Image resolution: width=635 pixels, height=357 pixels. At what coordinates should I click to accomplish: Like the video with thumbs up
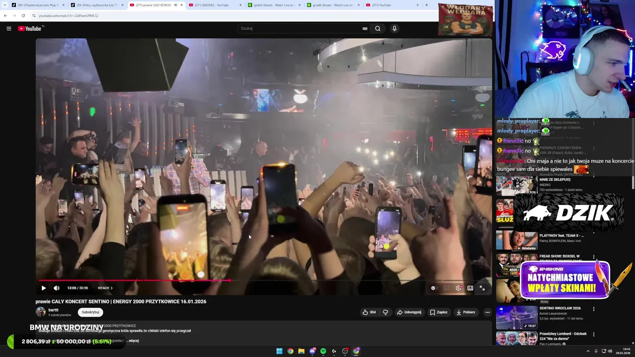click(x=369, y=312)
